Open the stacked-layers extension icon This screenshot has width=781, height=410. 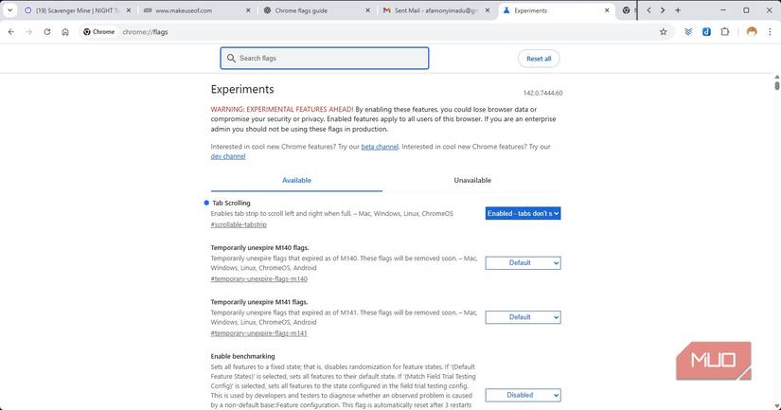(688, 32)
